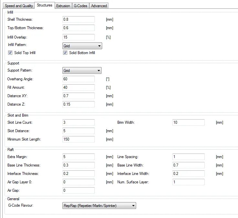Click the Distance XY input field
The image size is (238, 218).
click(x=79, y=96)
